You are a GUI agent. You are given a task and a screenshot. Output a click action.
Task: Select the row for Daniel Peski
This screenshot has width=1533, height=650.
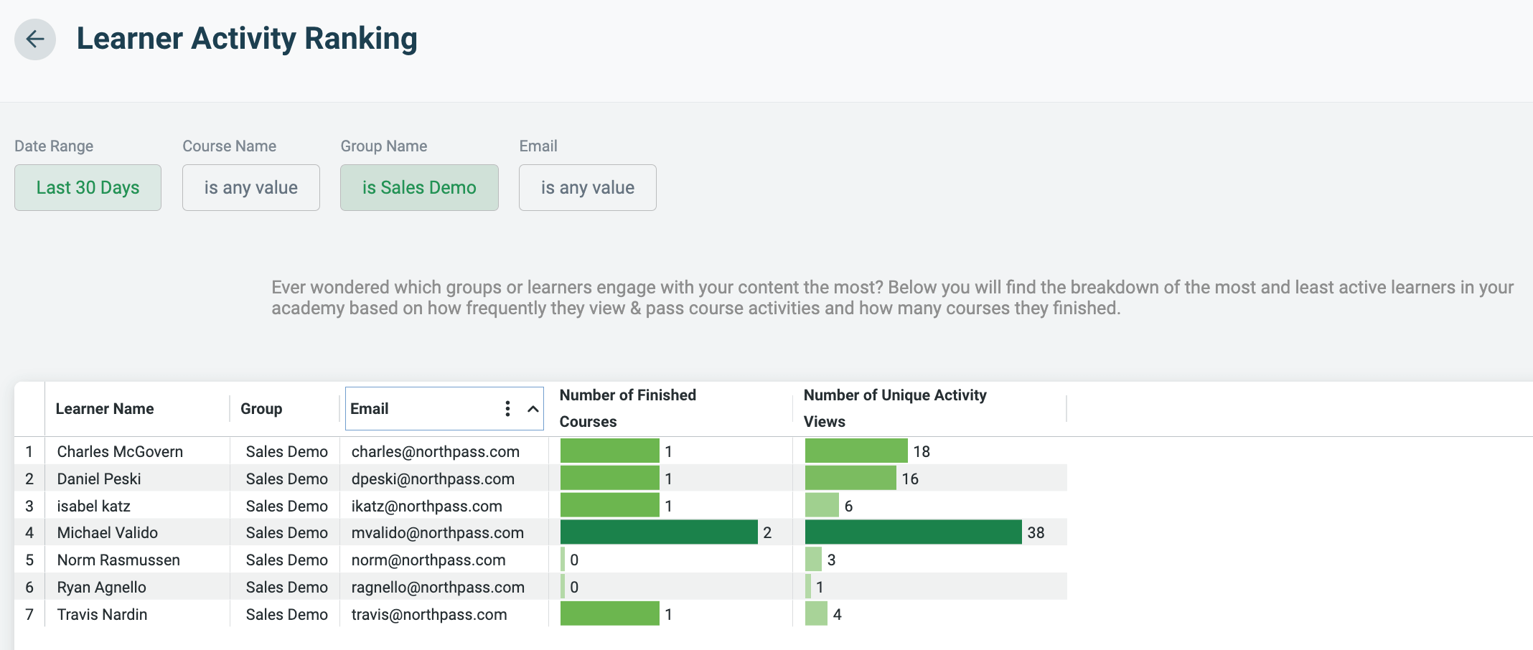(98, 479)
